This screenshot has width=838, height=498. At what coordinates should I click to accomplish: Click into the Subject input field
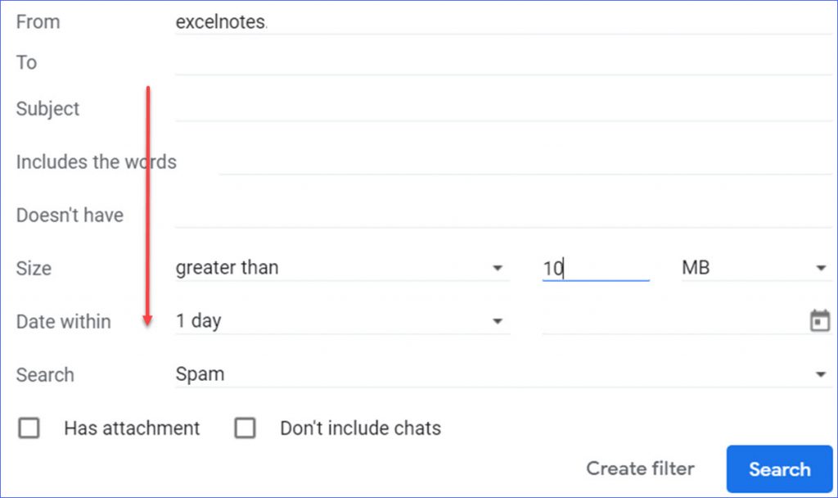click(502, 109)
